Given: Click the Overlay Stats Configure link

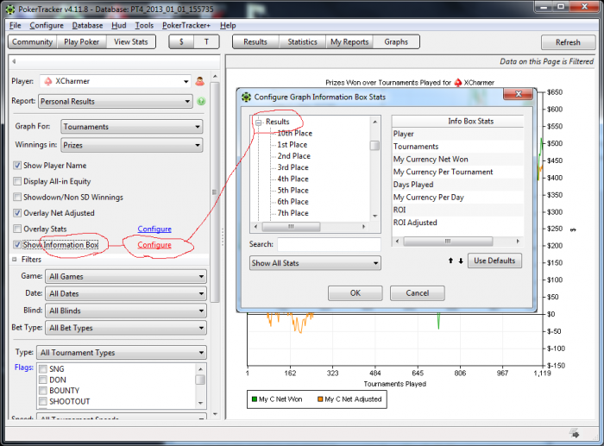Looking at the screenshot, I should (154, 229).
